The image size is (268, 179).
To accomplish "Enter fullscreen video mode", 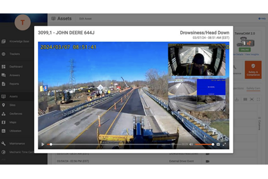I will pyautogui.click(x=224, y=144).
